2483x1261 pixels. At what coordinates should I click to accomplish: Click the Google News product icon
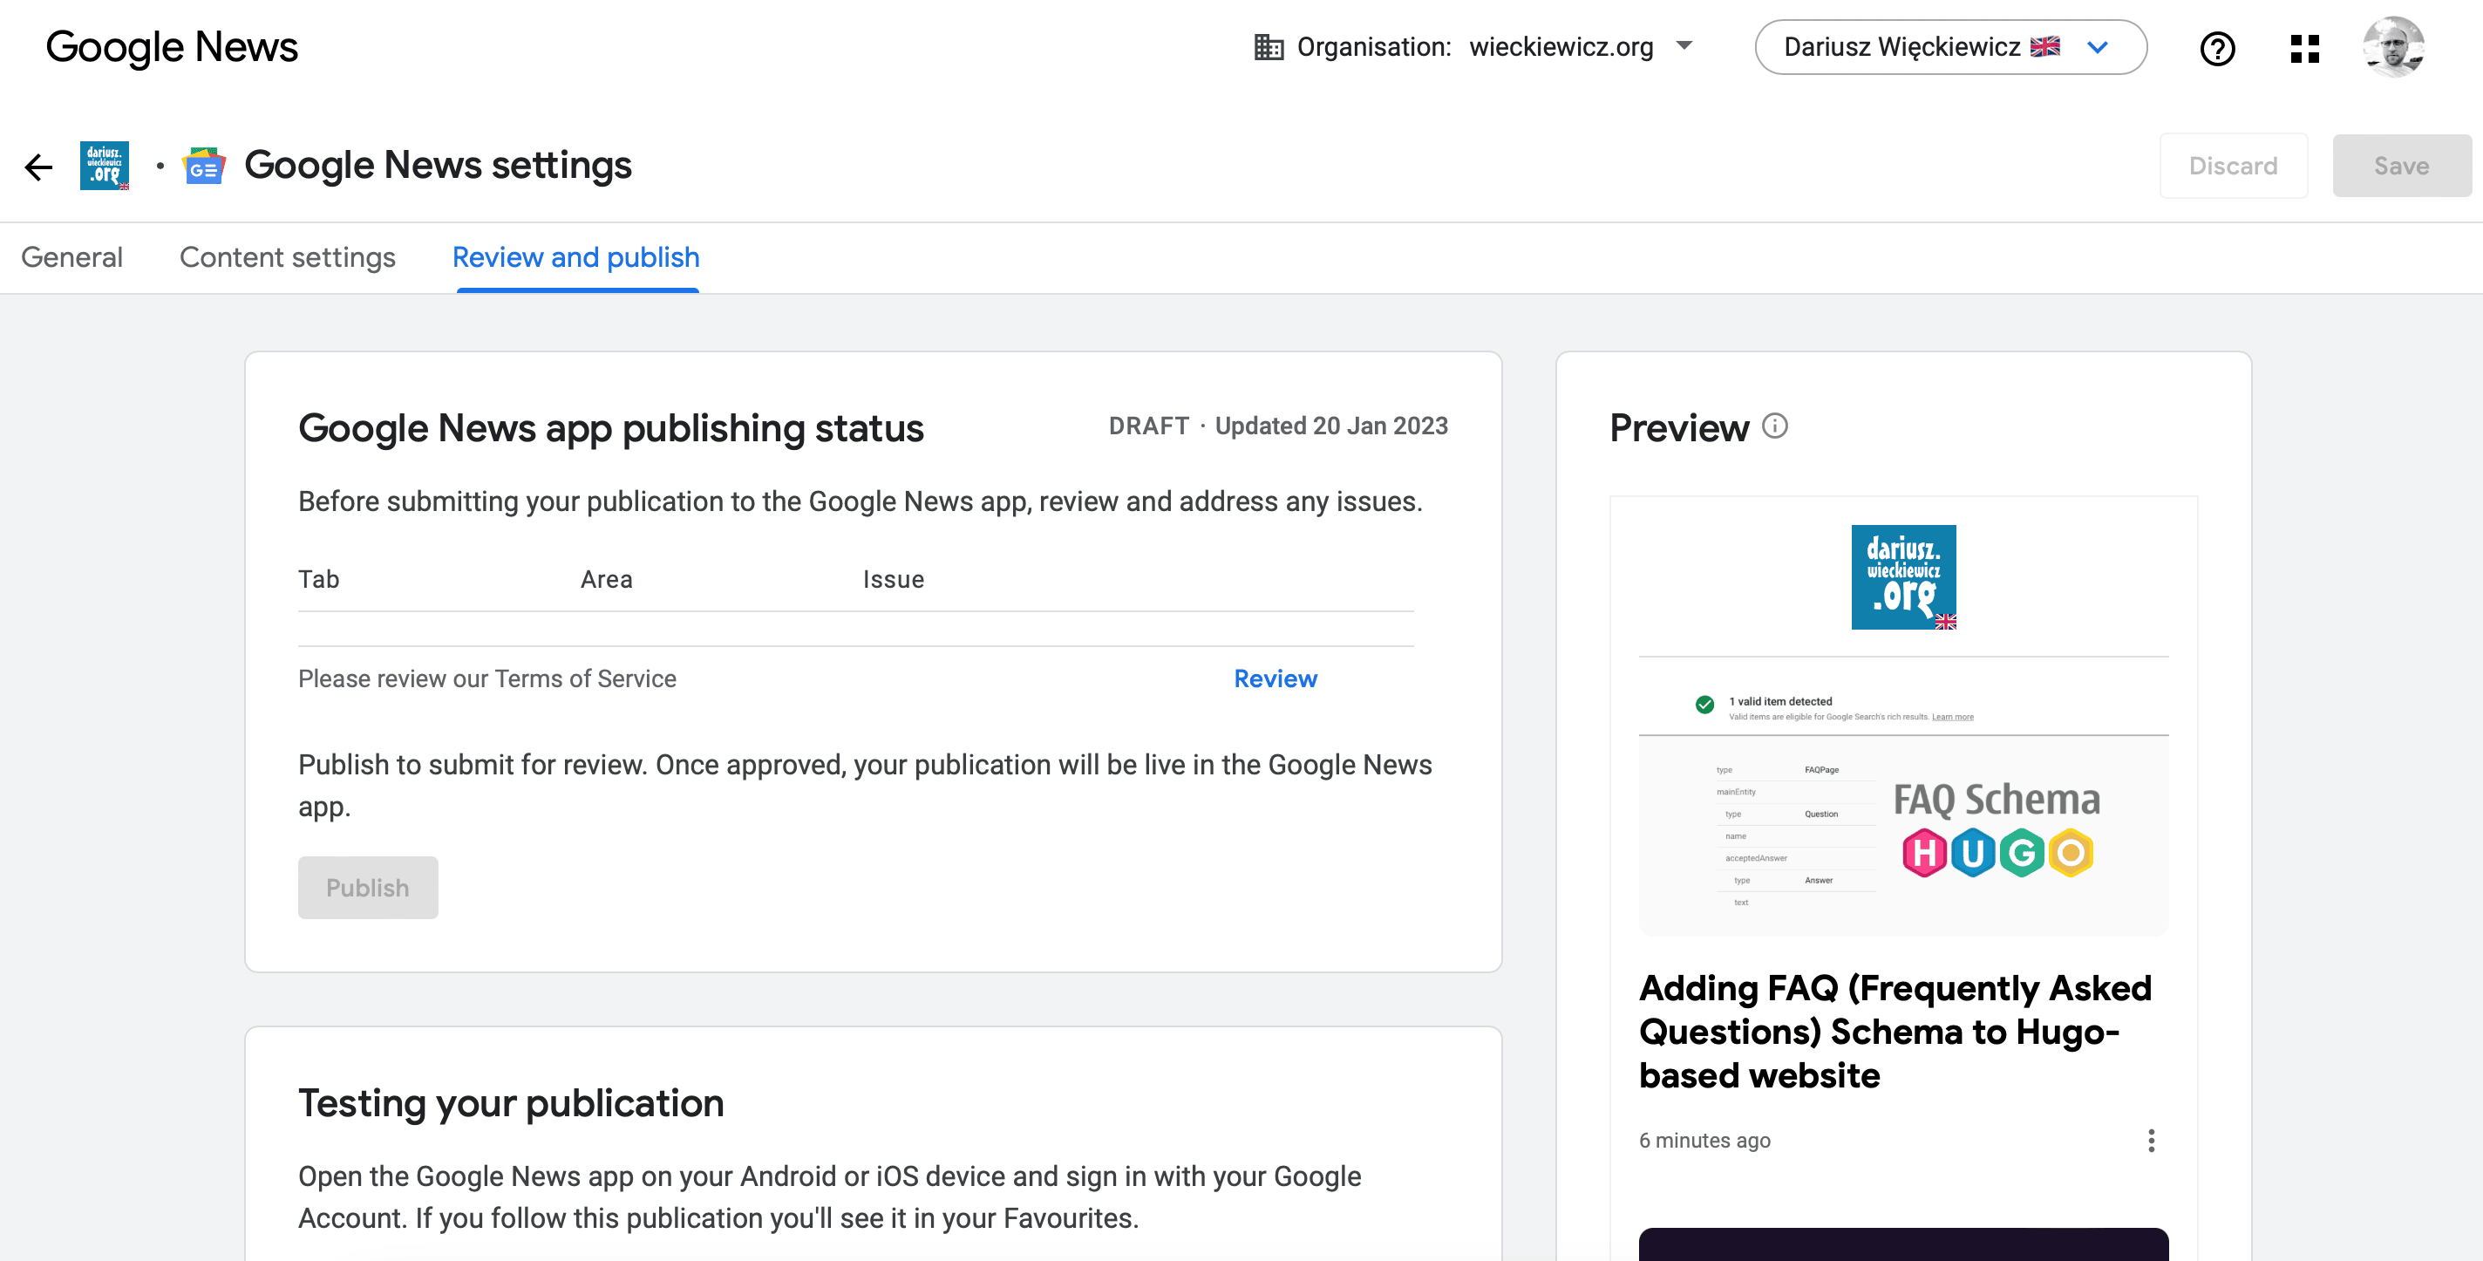click(x=203, y=166)
